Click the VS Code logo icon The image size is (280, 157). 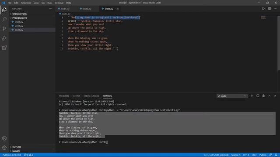(3, 3)
